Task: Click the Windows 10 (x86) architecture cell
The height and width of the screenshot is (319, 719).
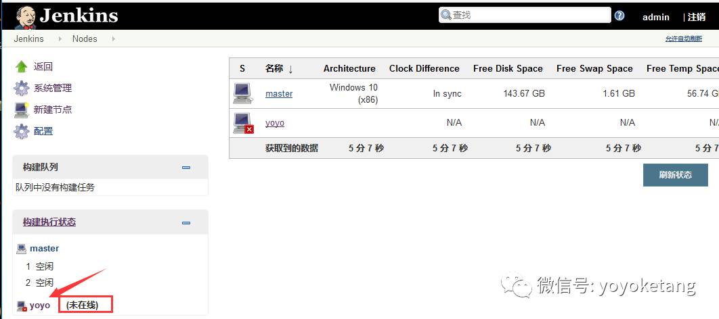Action: 353,93
